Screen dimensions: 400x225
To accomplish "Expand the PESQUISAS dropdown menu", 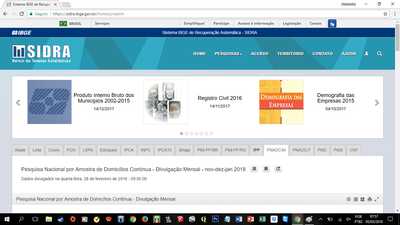I will (228, 54).
